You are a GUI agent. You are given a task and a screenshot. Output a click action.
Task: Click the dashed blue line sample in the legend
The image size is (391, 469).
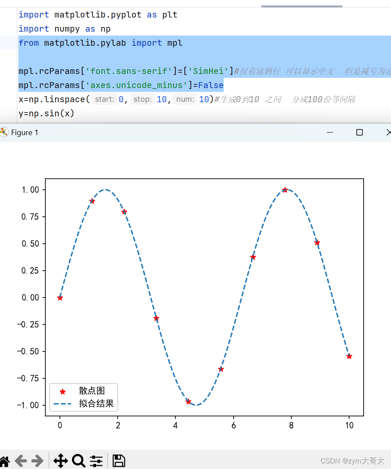62,404
